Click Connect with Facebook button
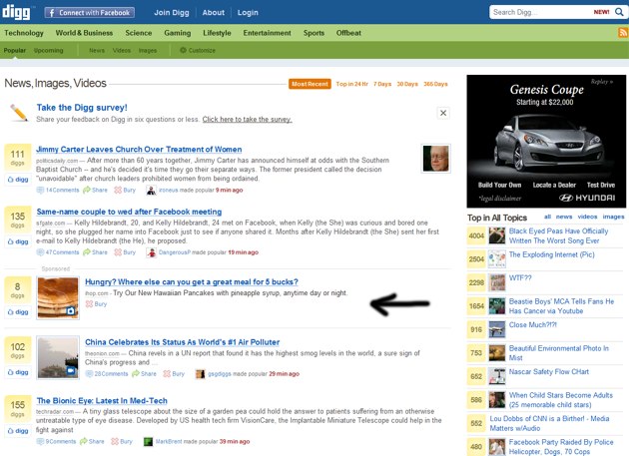Viewport: 629px width, 456px height. (x=90, y=12)
